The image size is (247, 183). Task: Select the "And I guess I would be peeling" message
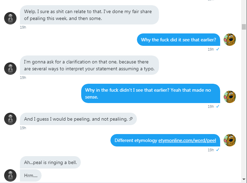point(78,119)
